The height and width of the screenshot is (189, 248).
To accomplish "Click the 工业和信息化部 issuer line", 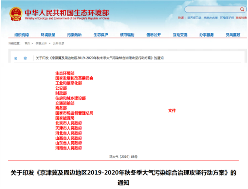I will tap(69, 83).
